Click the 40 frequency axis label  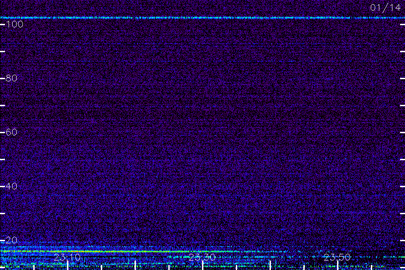[x=11, y=186]
